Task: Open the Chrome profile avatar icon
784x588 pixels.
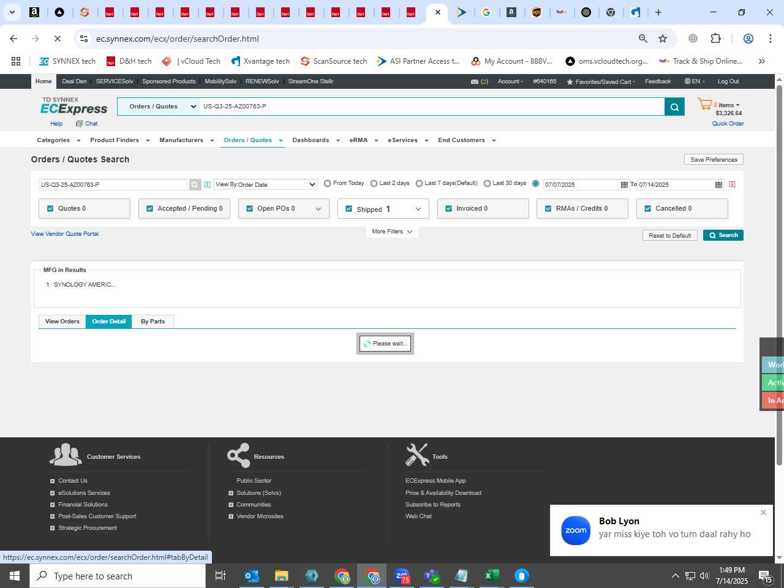Action: click(x=748, y=39)
